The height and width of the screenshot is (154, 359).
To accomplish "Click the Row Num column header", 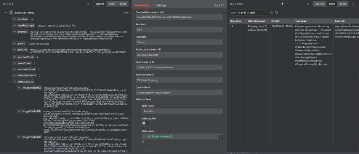I will (238, 21).
